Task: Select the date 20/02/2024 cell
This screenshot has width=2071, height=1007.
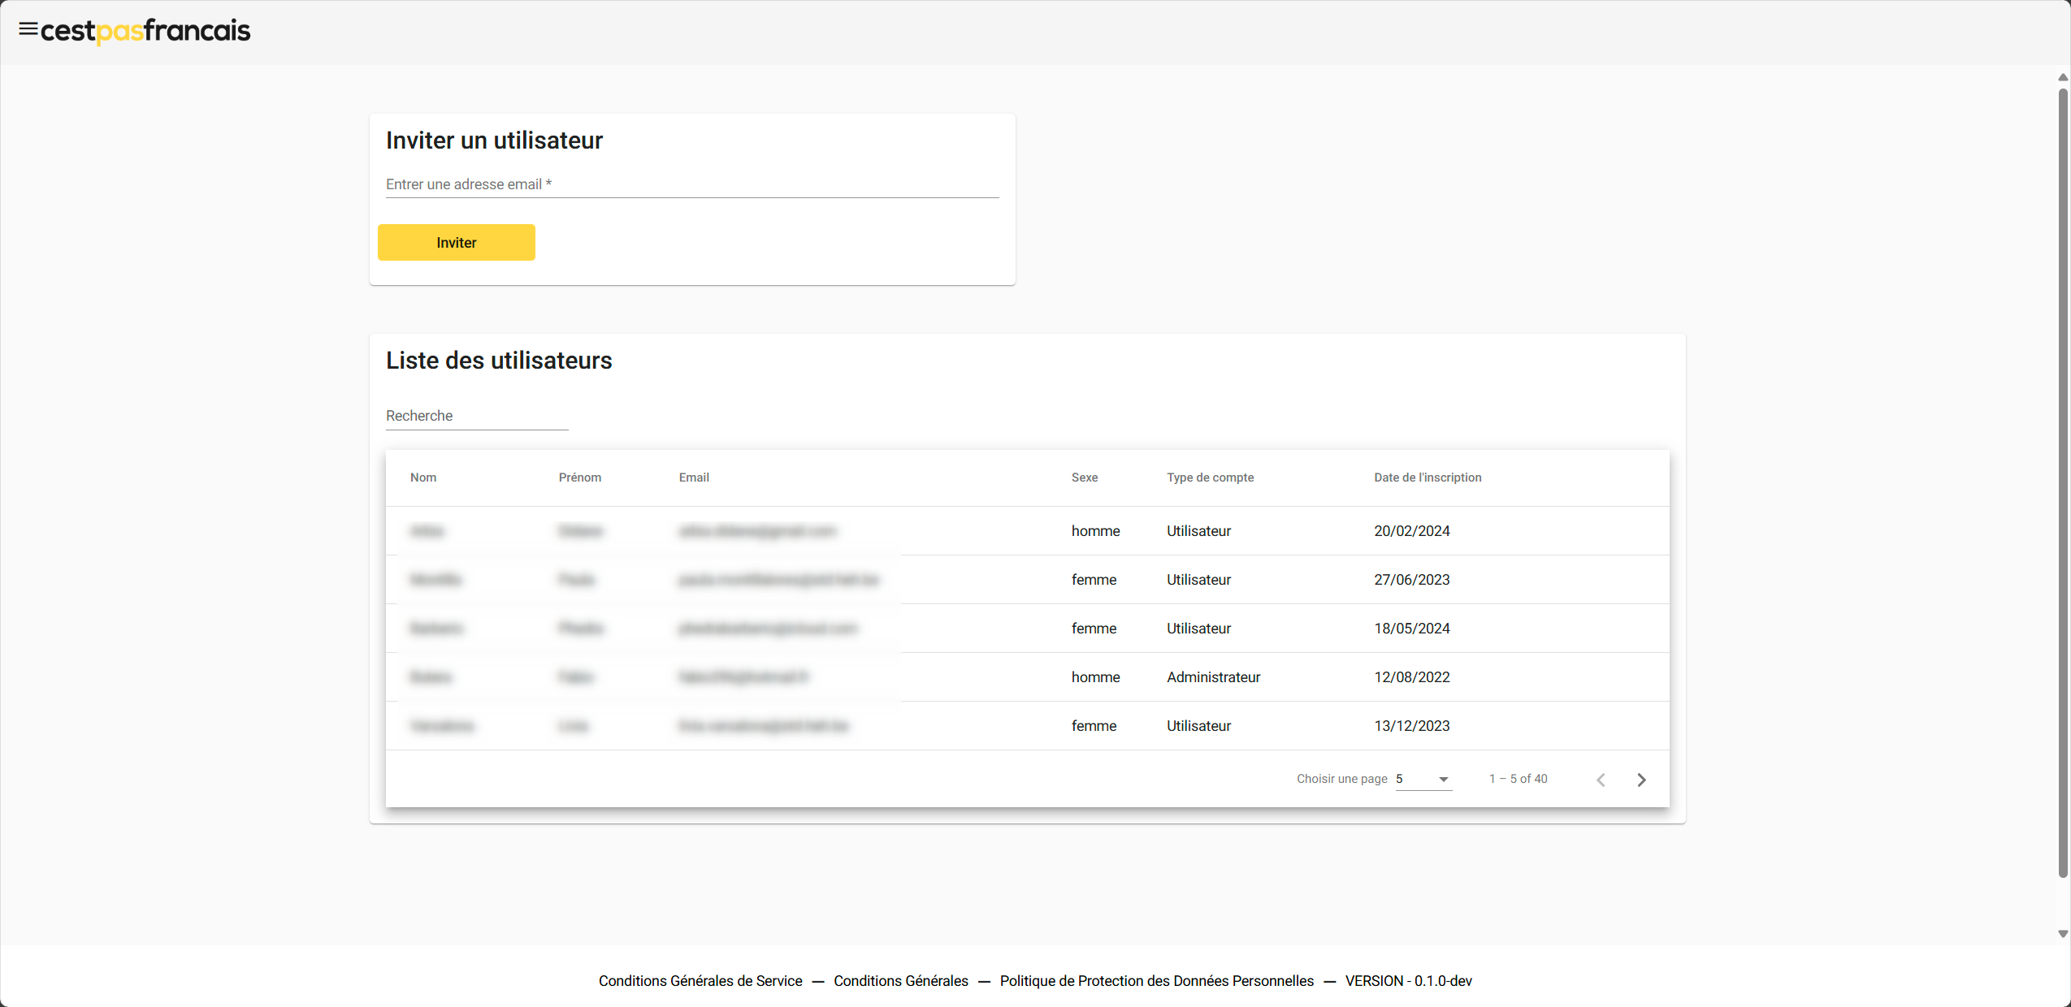Action: (x=1412, y=531)
